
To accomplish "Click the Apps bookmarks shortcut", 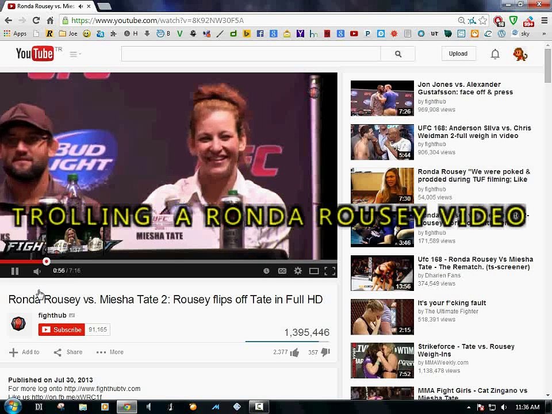I will point(15,33).
